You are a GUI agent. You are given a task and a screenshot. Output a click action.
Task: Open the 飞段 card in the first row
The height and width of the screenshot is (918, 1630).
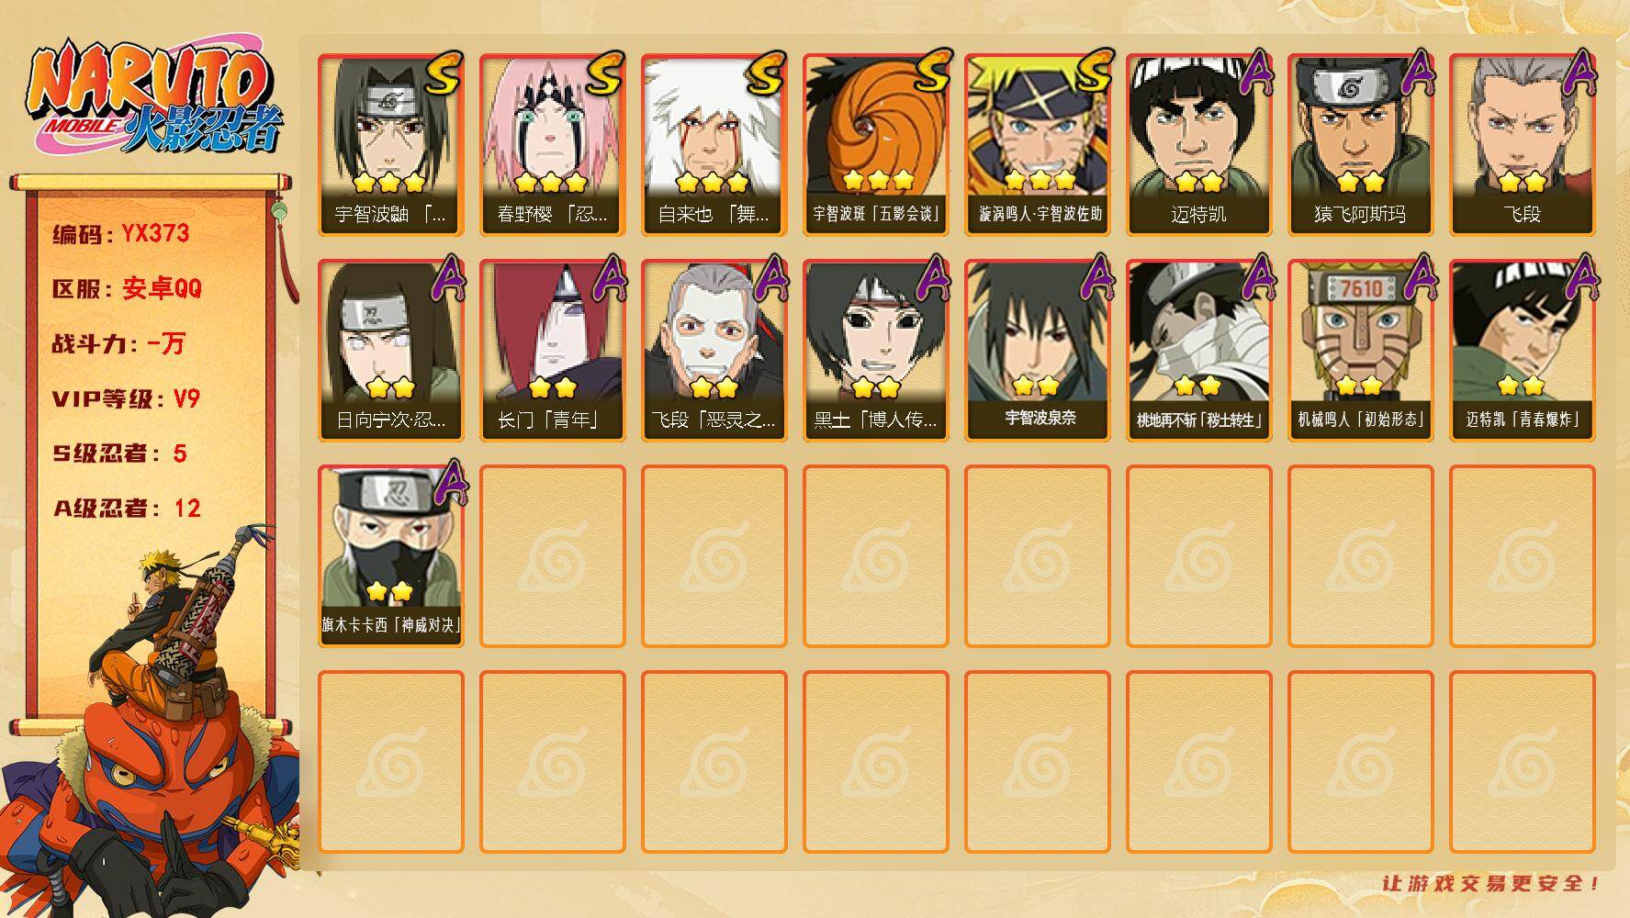pyautogui.click(x=1523, y=145)
